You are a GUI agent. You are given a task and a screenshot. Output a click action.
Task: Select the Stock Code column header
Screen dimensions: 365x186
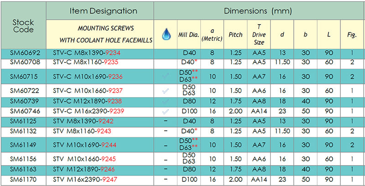[23, 26]
